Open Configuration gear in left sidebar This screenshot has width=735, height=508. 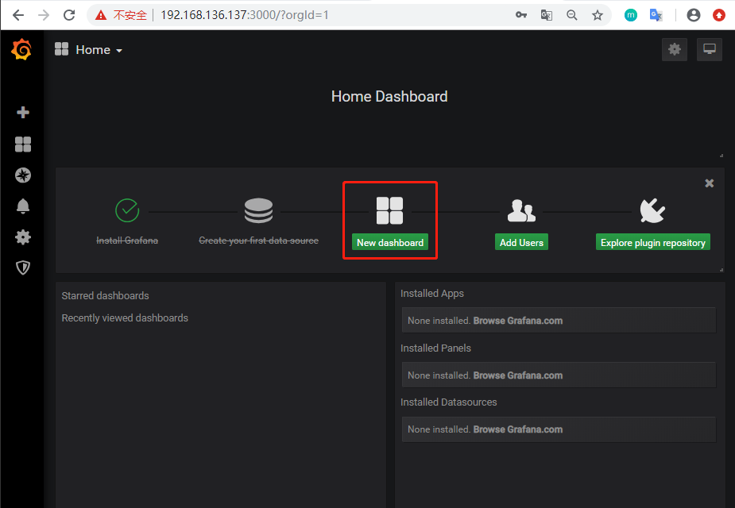coord(23,237)
